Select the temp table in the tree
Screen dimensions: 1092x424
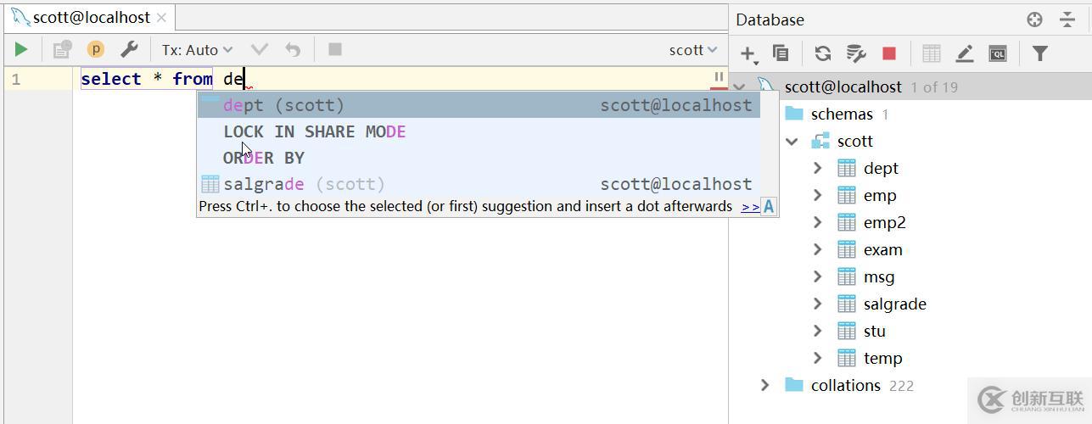click(883, 359)
